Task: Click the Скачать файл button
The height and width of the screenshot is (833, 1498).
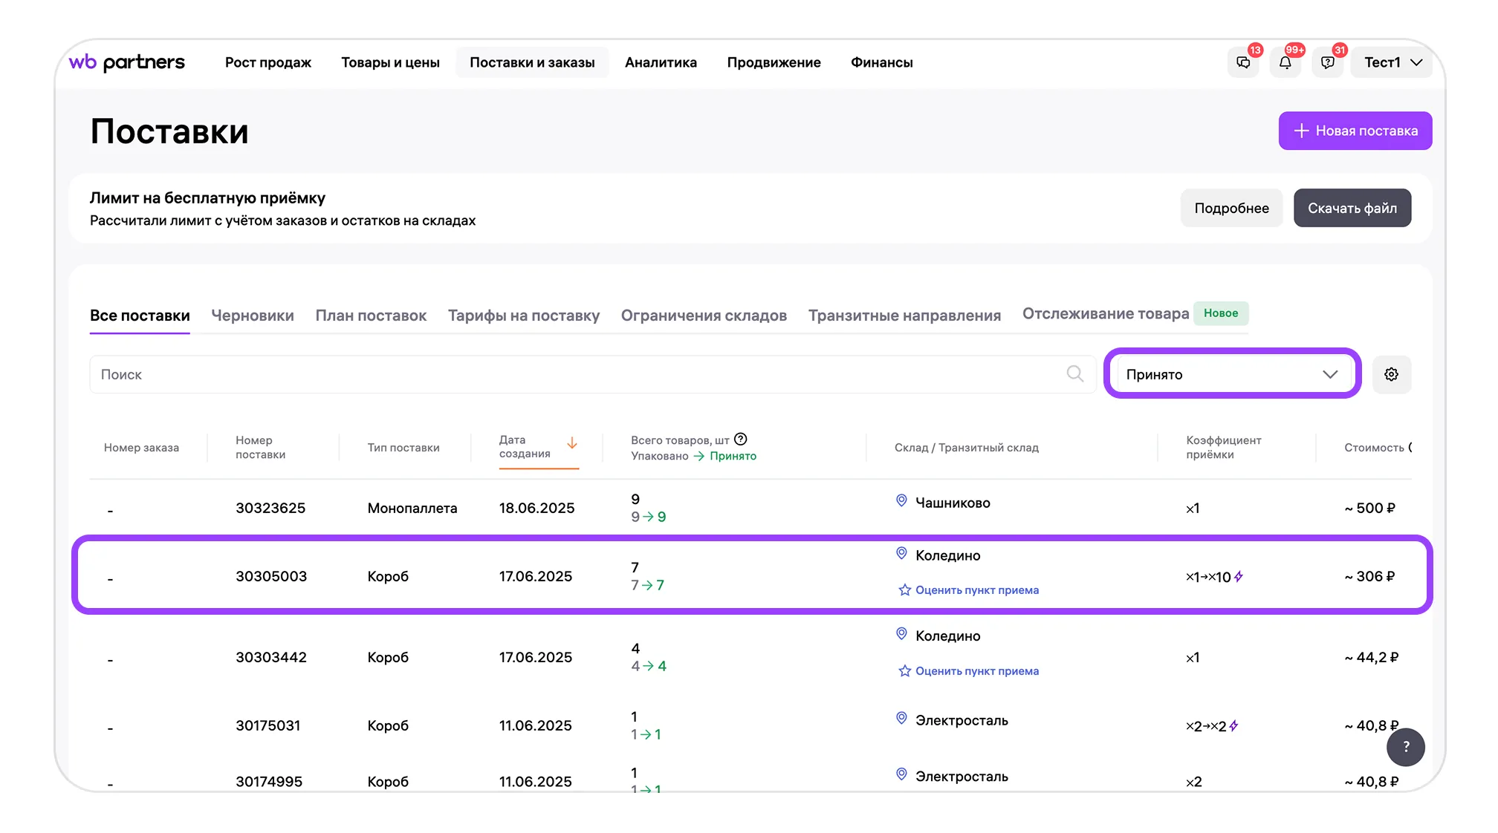Action: [1352, 208]
